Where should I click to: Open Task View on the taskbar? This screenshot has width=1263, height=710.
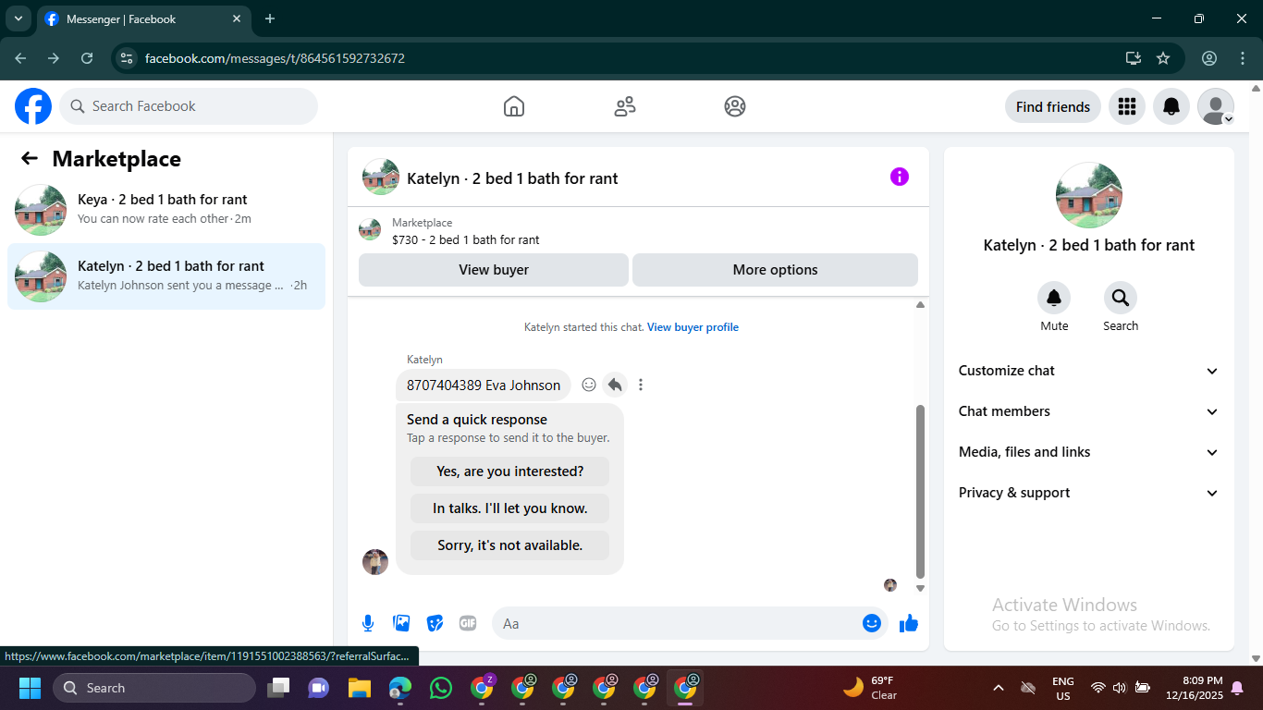point(277,688)
